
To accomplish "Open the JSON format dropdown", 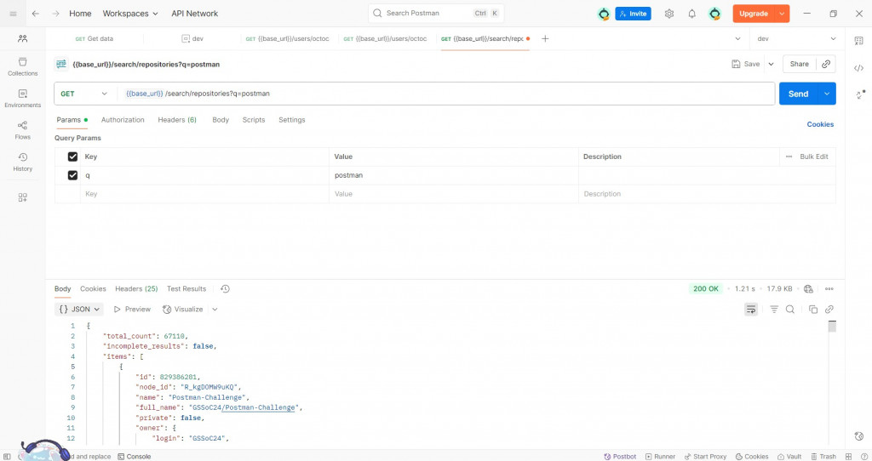I will [x=80, y=310].
